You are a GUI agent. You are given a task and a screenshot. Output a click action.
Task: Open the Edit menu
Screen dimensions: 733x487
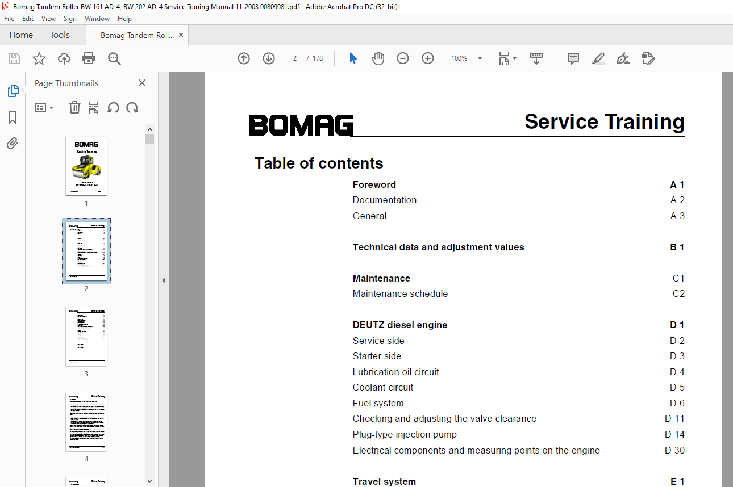pos(28,19)
